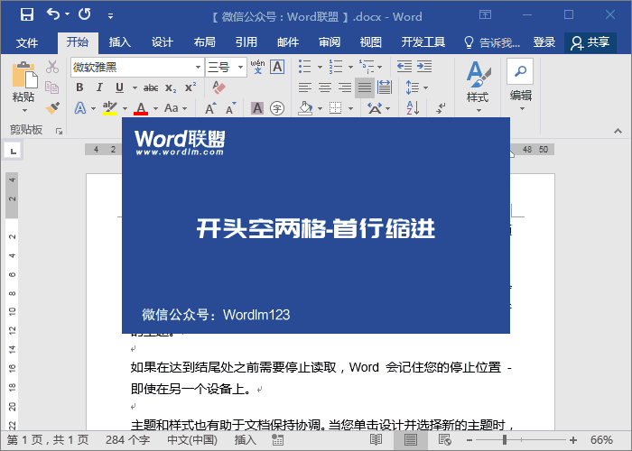Collapse the ribbon with chevron
Viewport: 632px width, 451px height.
coord(618,131)
